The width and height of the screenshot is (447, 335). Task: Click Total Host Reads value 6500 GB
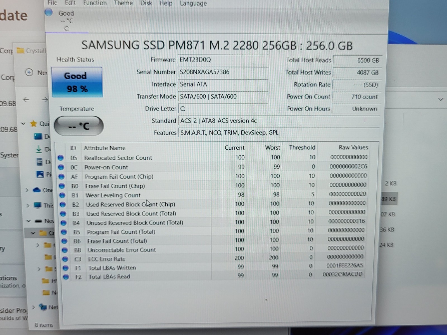click(x=357, y=60)
